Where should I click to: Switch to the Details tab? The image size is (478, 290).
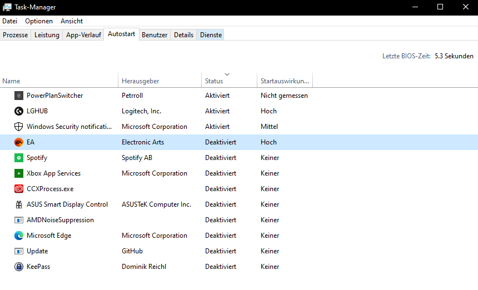(x=183, y=35)
